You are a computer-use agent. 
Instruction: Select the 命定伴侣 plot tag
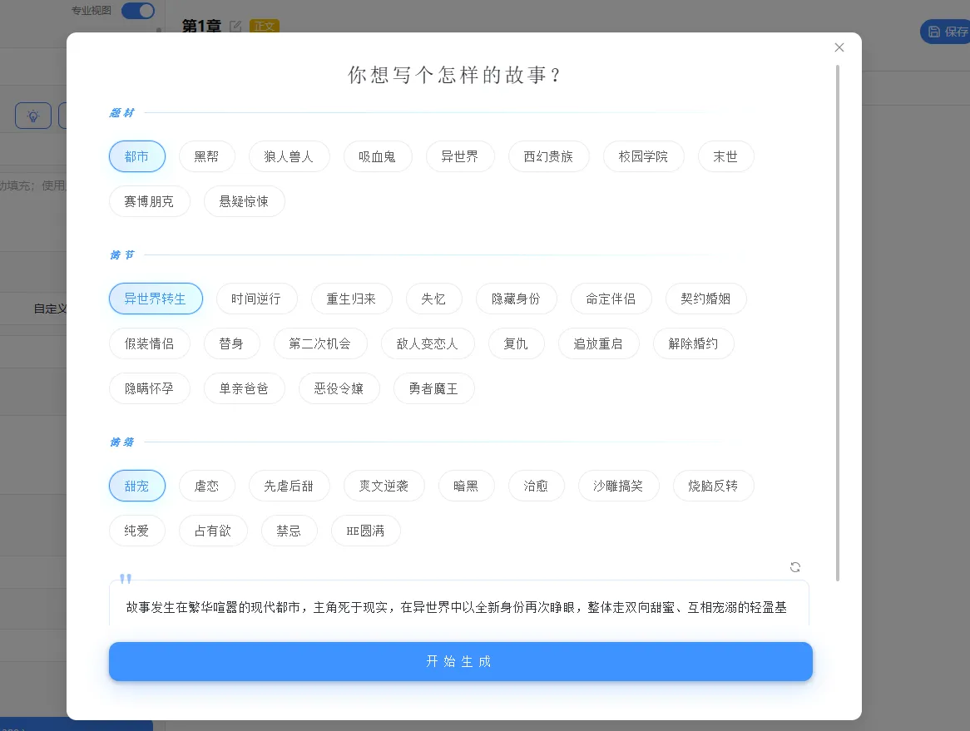coord(611,299)
